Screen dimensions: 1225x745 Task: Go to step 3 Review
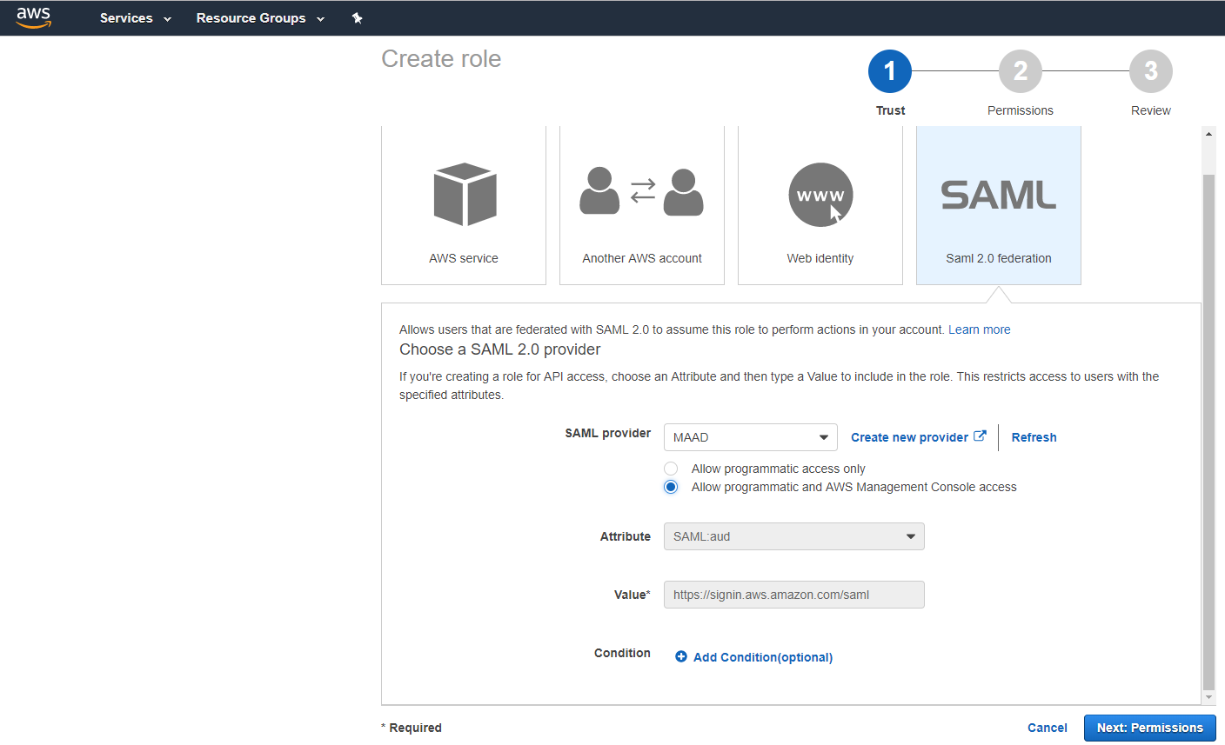point(1151,71)
